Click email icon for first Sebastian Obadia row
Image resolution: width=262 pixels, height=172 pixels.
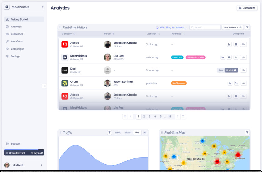click(236, 44)
